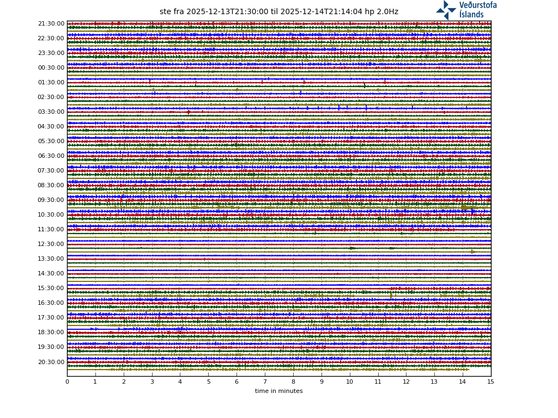Click the 0 minute tick label

(67, 382)
